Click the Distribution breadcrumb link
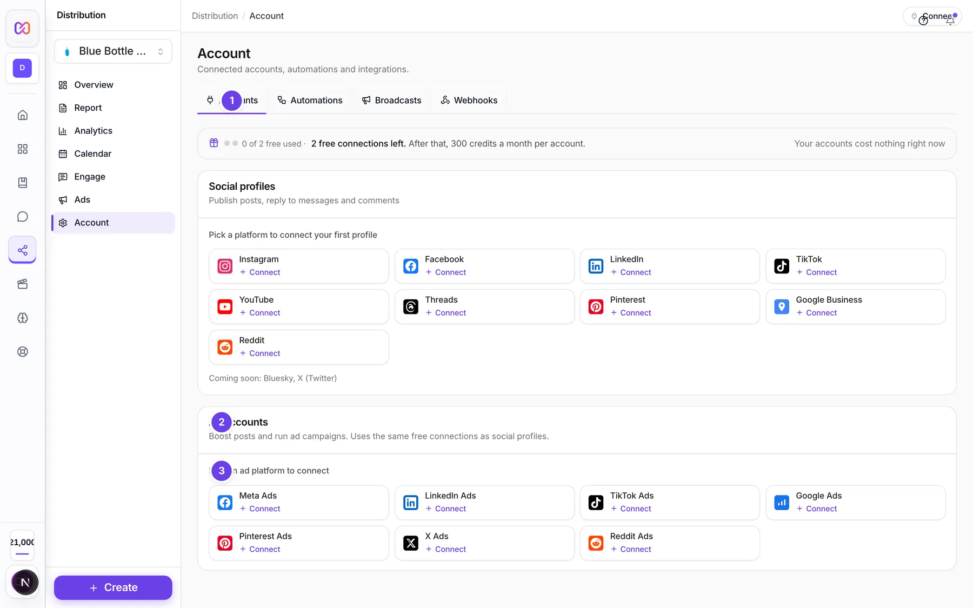Viewport: 973px width, 608px height. (215, 16)
